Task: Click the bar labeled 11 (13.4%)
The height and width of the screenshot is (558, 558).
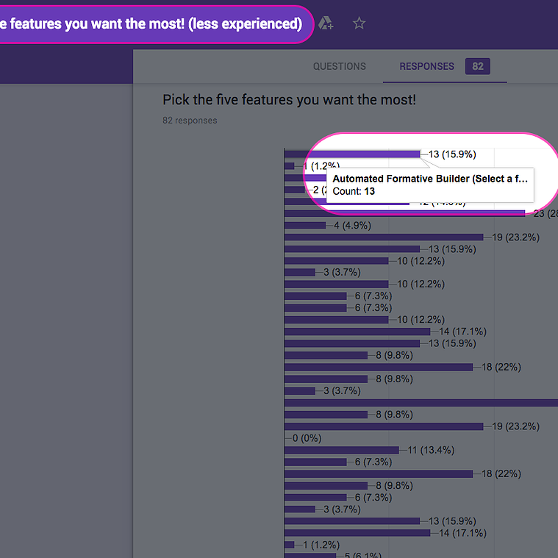Action: click(x=342, y=450)
